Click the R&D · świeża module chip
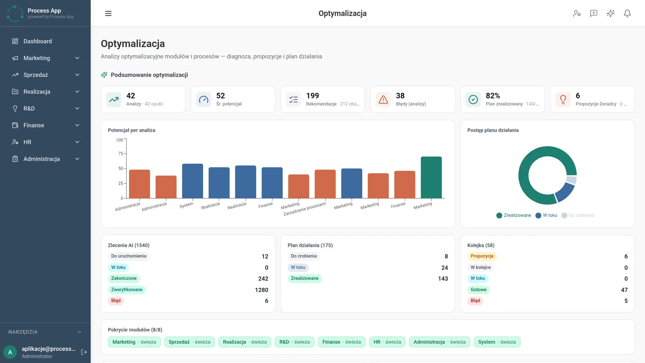This screenshot has width=645, height=363. (x=295, y=342)
